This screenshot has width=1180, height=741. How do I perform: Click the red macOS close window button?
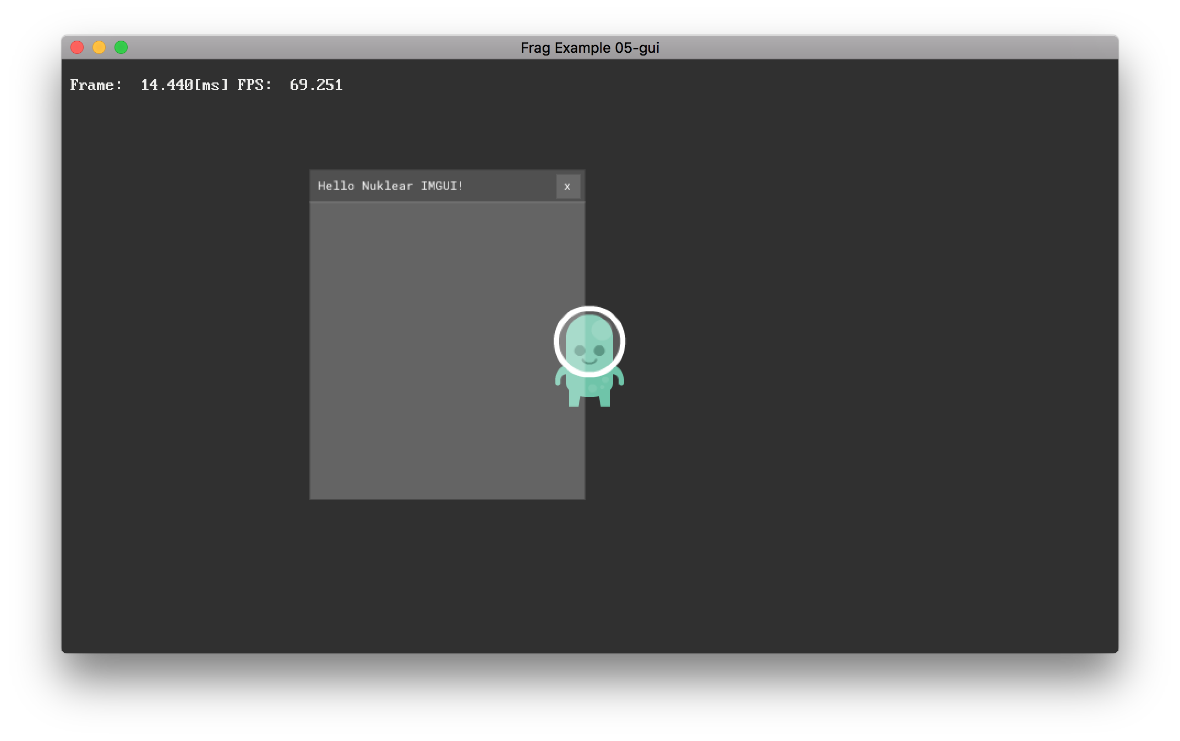(77, 48)
